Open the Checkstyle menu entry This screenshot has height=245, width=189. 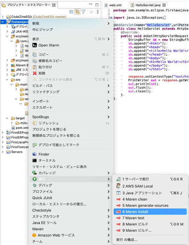tap(71, 210)
